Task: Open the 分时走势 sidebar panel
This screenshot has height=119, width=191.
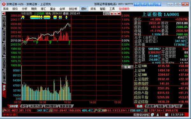Action: click(x=4, y=22)
